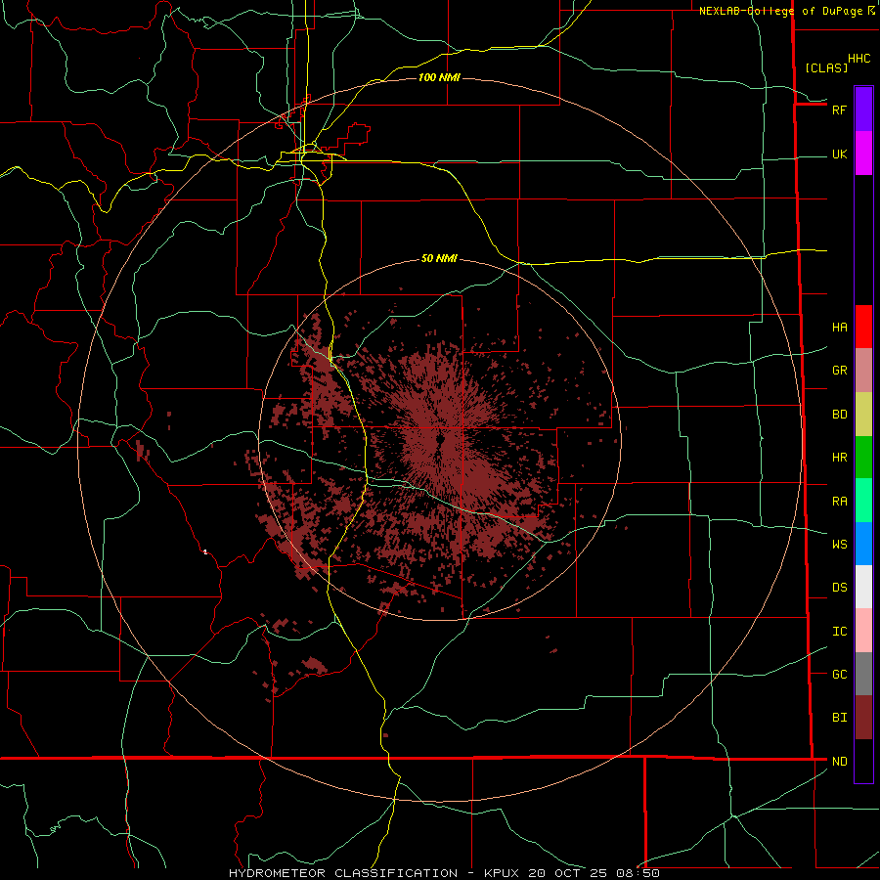Click the BD yellow legend color block
The width and height of the screenshot is (880, 880).
[863, 414]
